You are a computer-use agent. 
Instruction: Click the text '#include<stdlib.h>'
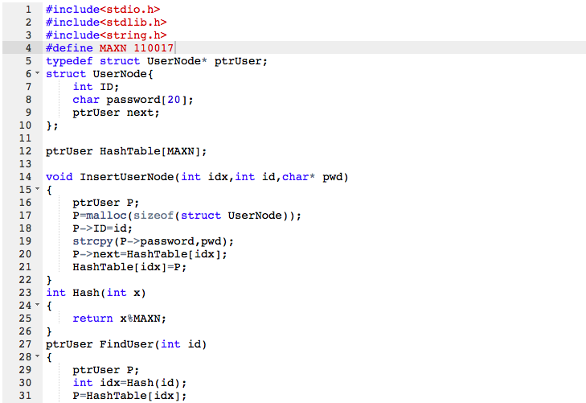tap(106, 23)
